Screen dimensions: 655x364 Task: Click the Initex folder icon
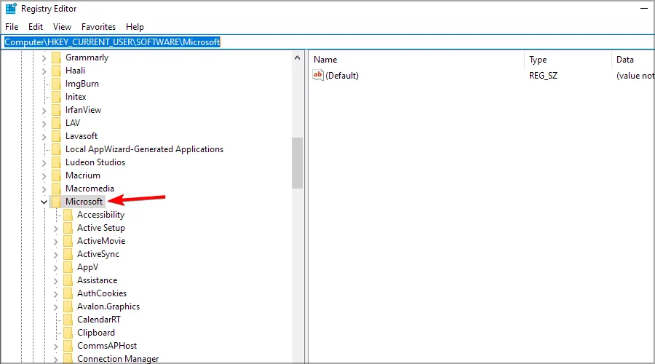(56, 97)
